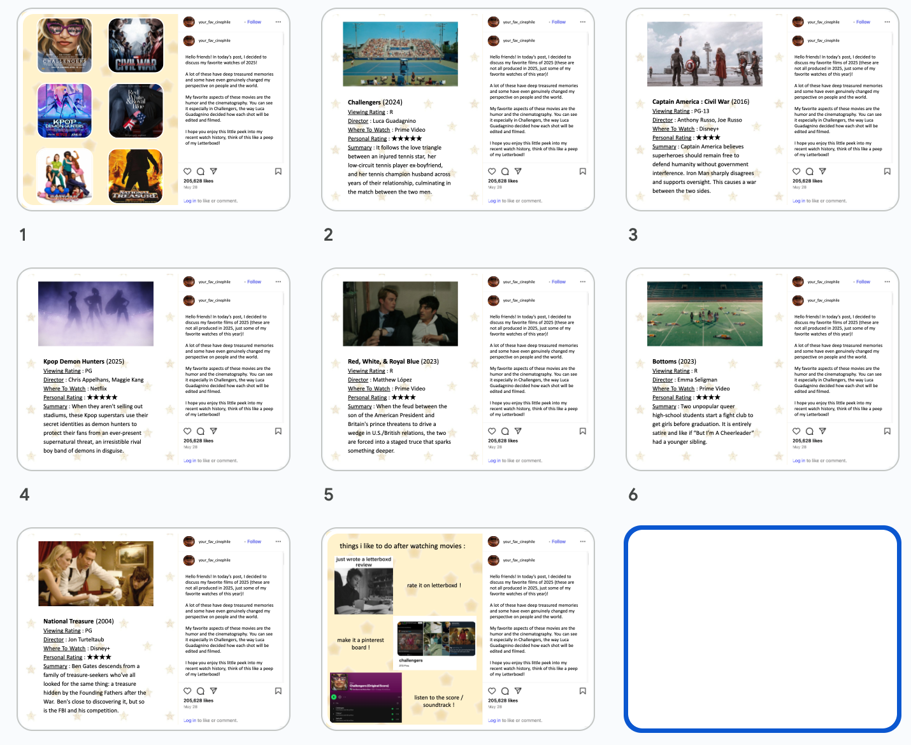Open the three-dots menu on the National Treasure slide
This screenshot has height=745, width=911.
tap(278, 541)
